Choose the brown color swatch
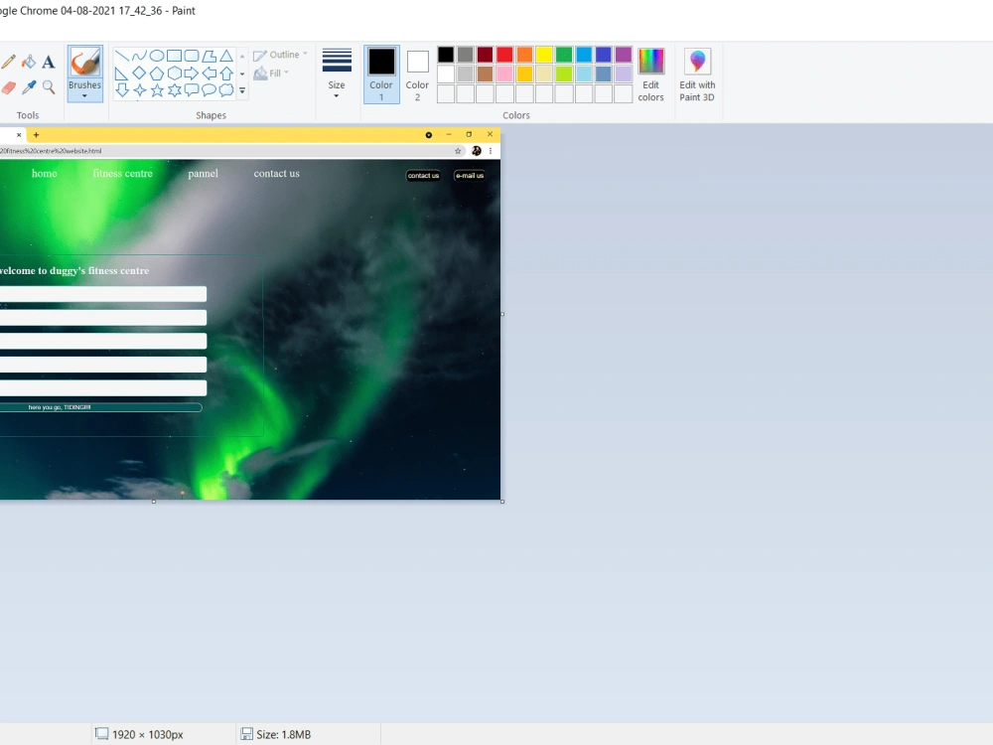 click(486, 74)
